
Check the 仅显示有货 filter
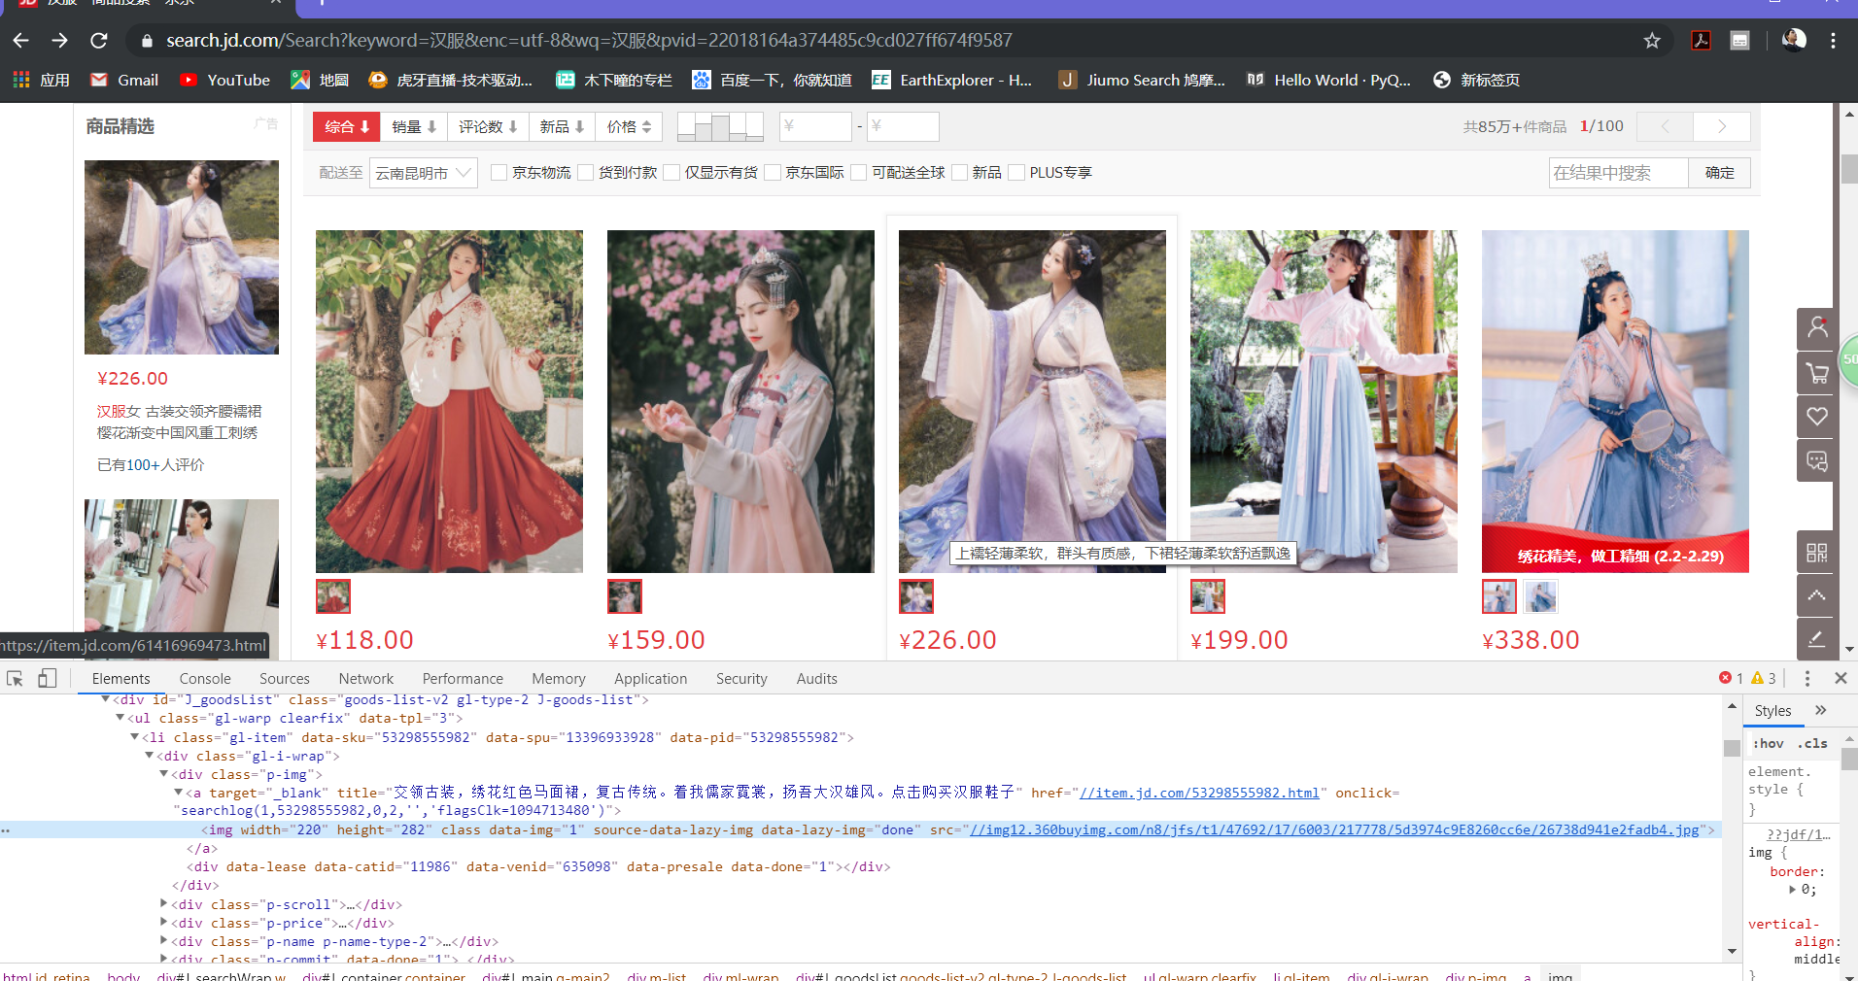tap(671, 173)
